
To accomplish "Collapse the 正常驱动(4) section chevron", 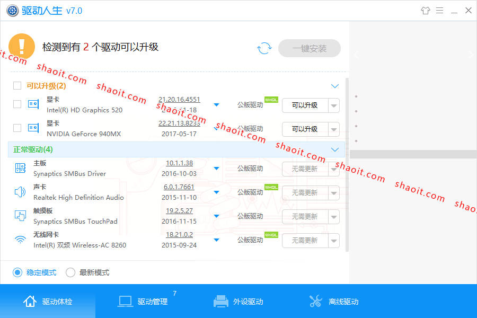I will tap(334, 149).
